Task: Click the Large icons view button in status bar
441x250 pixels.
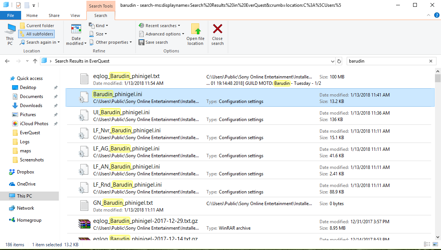Action: 436,245
